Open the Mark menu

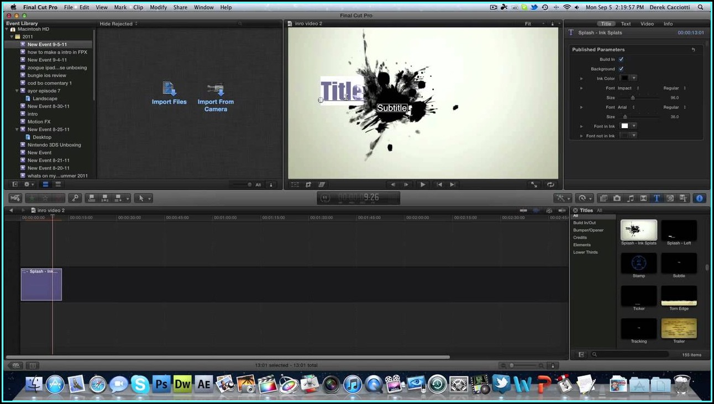tap(120, 7)
